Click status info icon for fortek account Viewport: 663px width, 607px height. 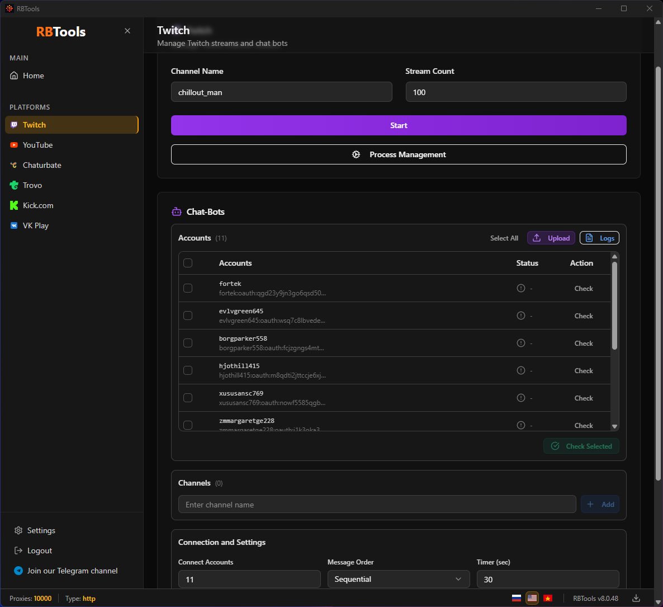click(x=521, y=288)
